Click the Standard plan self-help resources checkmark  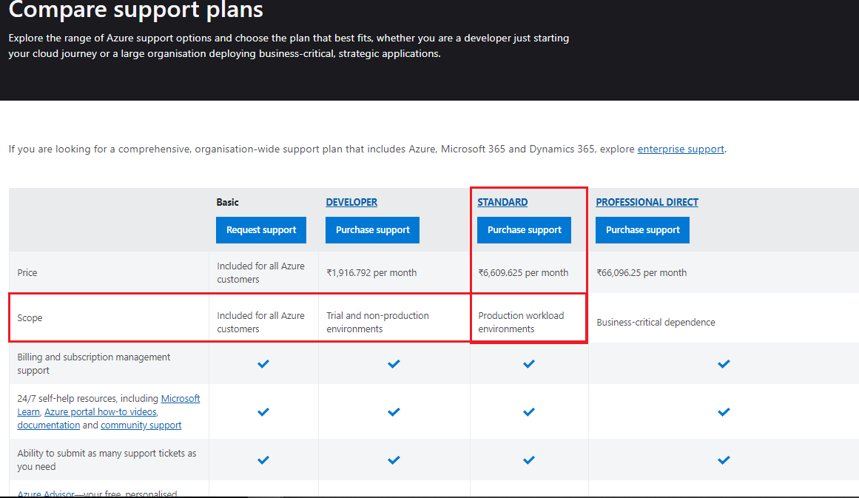click(528, 412)
